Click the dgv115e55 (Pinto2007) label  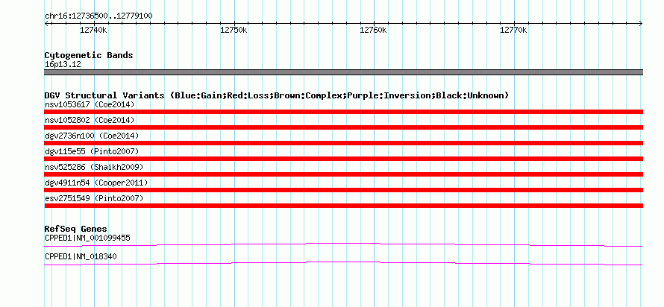[x=92, y=151]
